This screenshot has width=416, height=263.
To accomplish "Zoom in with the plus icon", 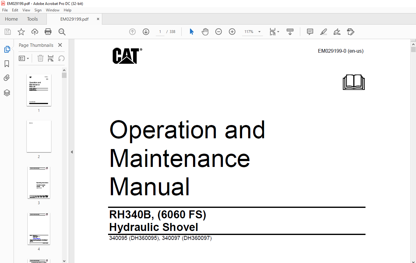I will [232, 32].
